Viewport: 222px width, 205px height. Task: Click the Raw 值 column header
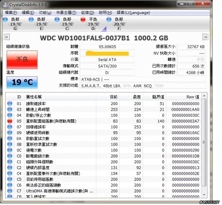click(x=183, y=97)
